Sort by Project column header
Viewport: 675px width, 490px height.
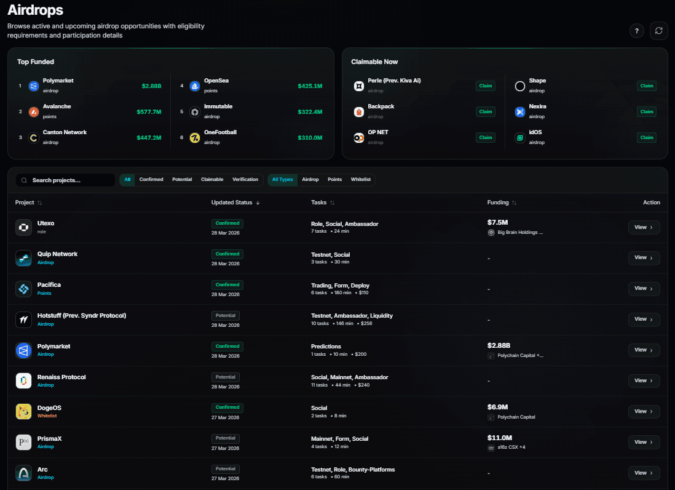tap(28, 203)
